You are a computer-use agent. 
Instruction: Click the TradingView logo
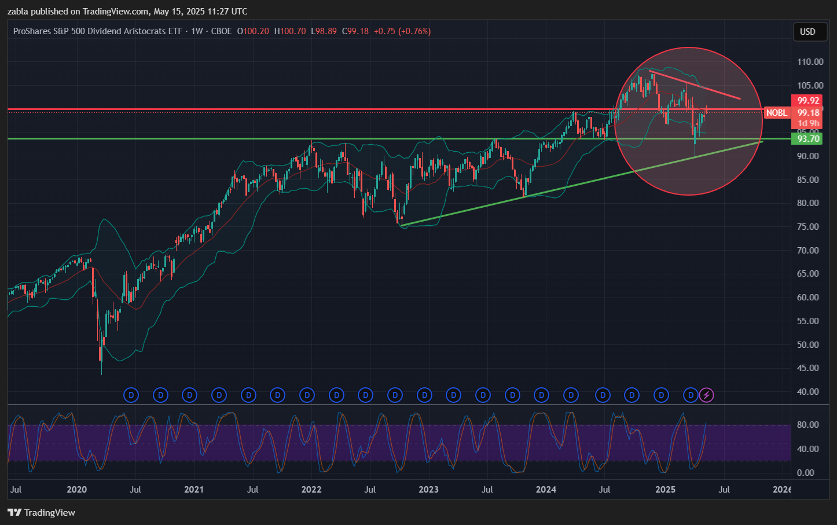point(42,512)
